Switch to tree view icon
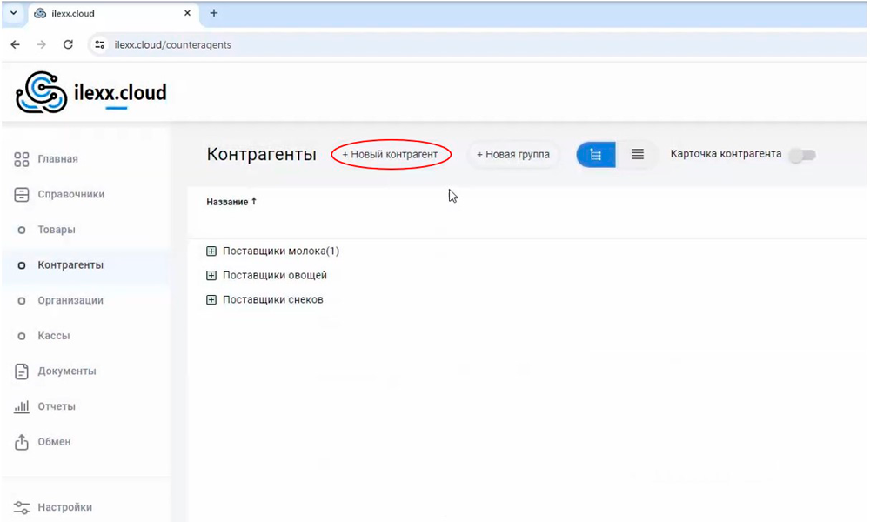The height and width of the screenshot is (522, 870). (x=596, y=155)
